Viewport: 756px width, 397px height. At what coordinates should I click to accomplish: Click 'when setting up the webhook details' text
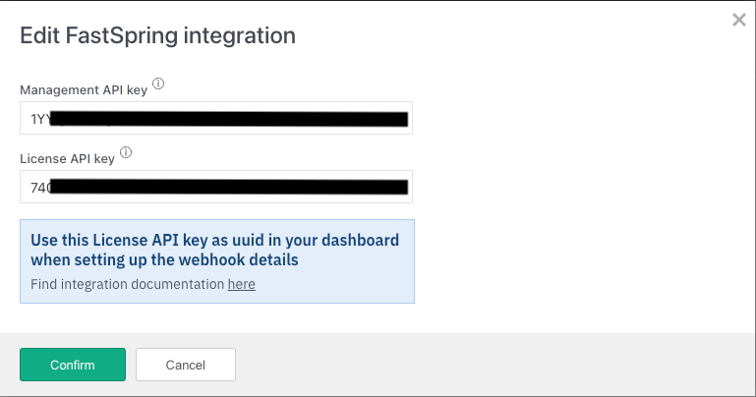164,260
